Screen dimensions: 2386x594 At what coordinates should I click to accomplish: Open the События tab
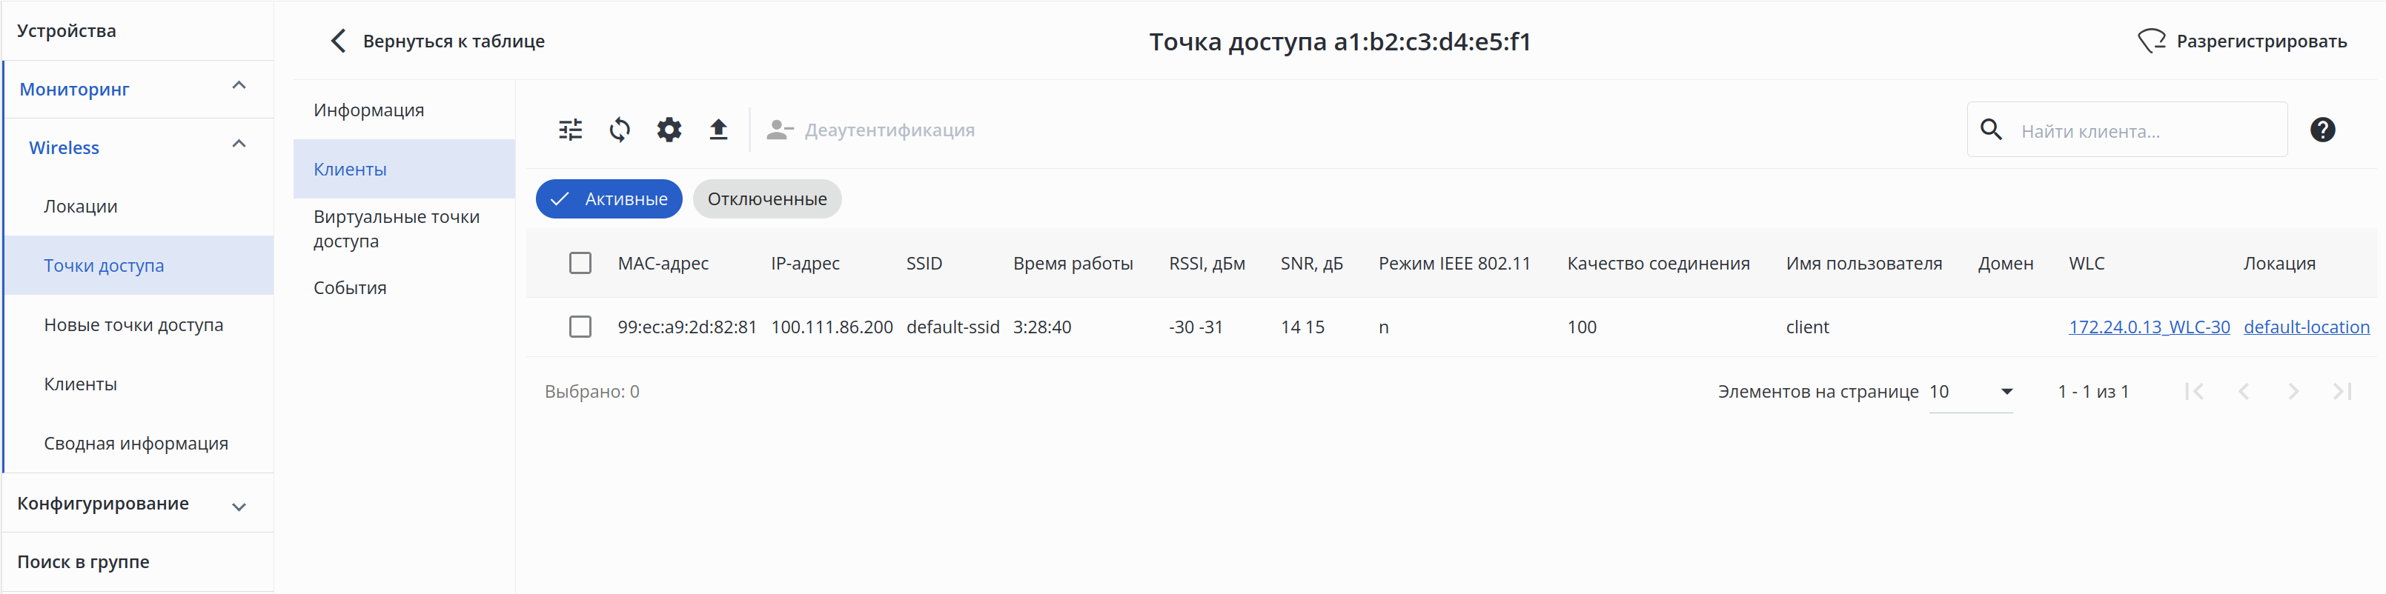tap(350, 289)
